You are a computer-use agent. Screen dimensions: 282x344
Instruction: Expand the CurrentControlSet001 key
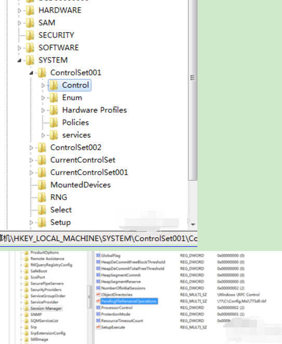31,173
